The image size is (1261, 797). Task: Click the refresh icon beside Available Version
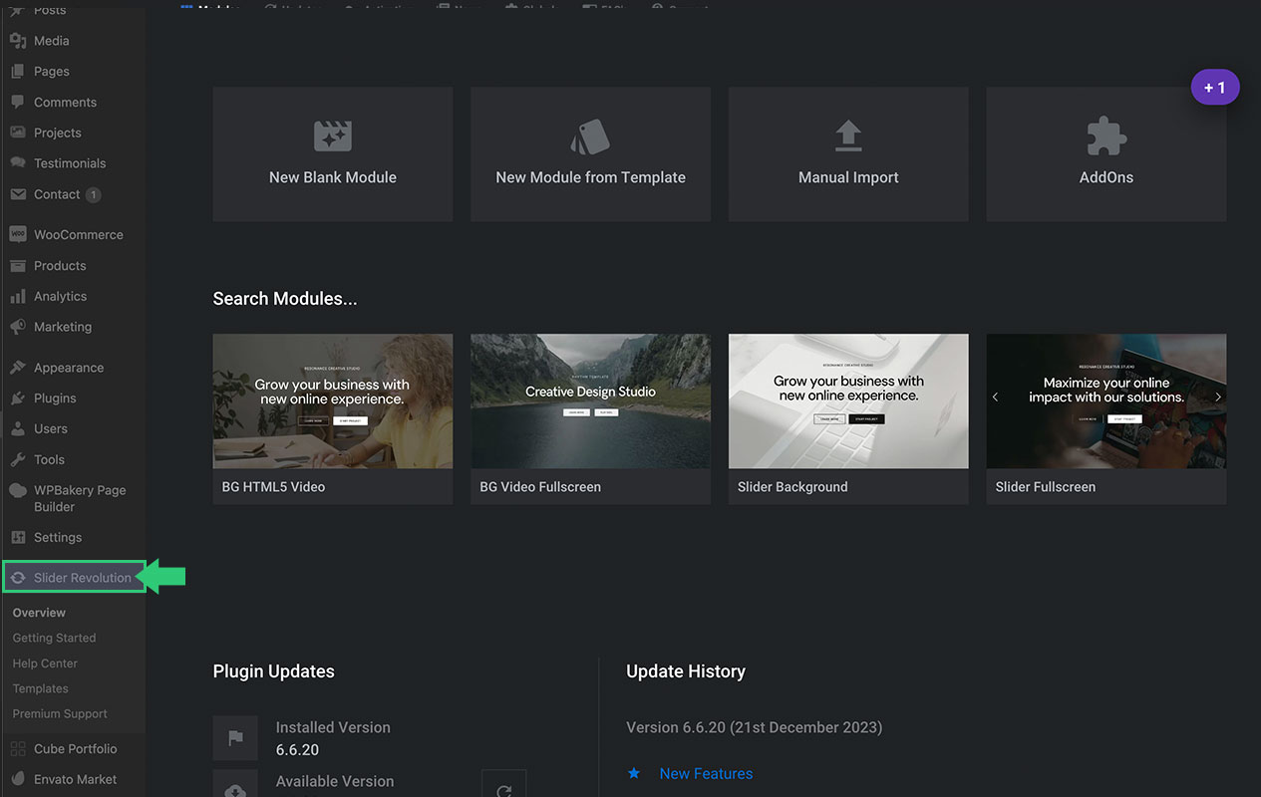tap(503, 790)
